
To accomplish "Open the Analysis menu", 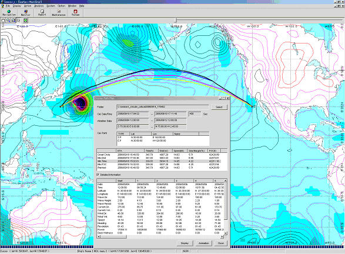I will (x=39, y=6).
